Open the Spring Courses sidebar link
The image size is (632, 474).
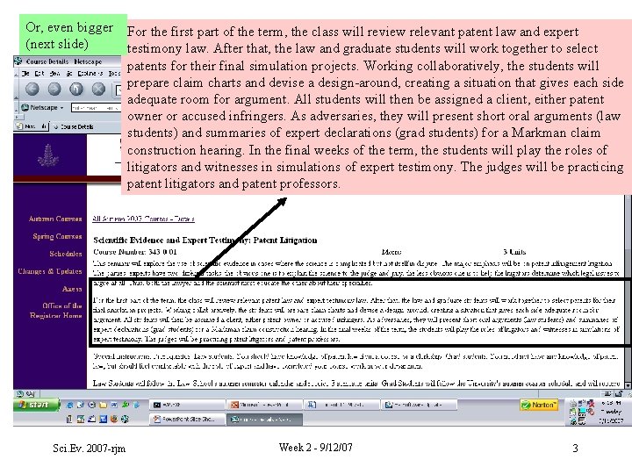point(57,236)
